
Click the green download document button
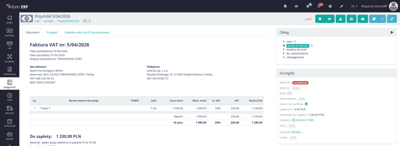point(341,19)
